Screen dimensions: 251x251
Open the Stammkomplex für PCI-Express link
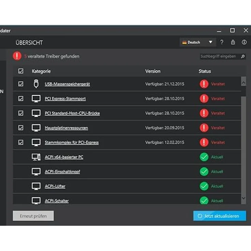click(x=72, y=142)
